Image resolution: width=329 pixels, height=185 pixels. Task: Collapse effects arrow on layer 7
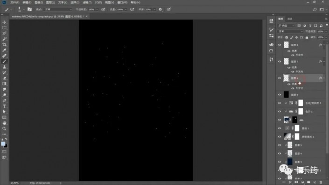pyautogui.click(x=324, y=62)
